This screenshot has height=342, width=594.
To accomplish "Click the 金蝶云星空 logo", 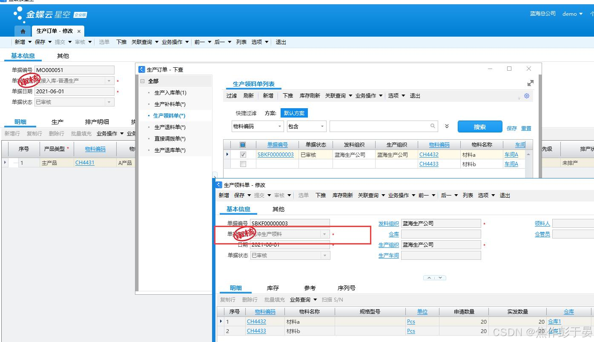I will click(50, 14).
